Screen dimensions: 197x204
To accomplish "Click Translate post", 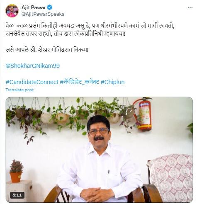I will click(x=19, y=90).
